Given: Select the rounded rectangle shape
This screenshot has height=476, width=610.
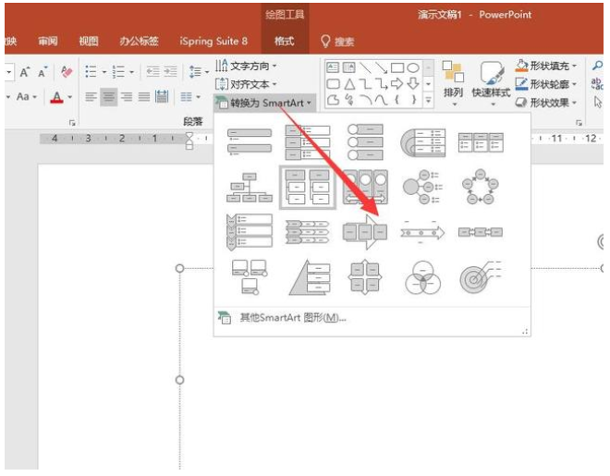Looking at the screenshot, I should click(333, 83).
